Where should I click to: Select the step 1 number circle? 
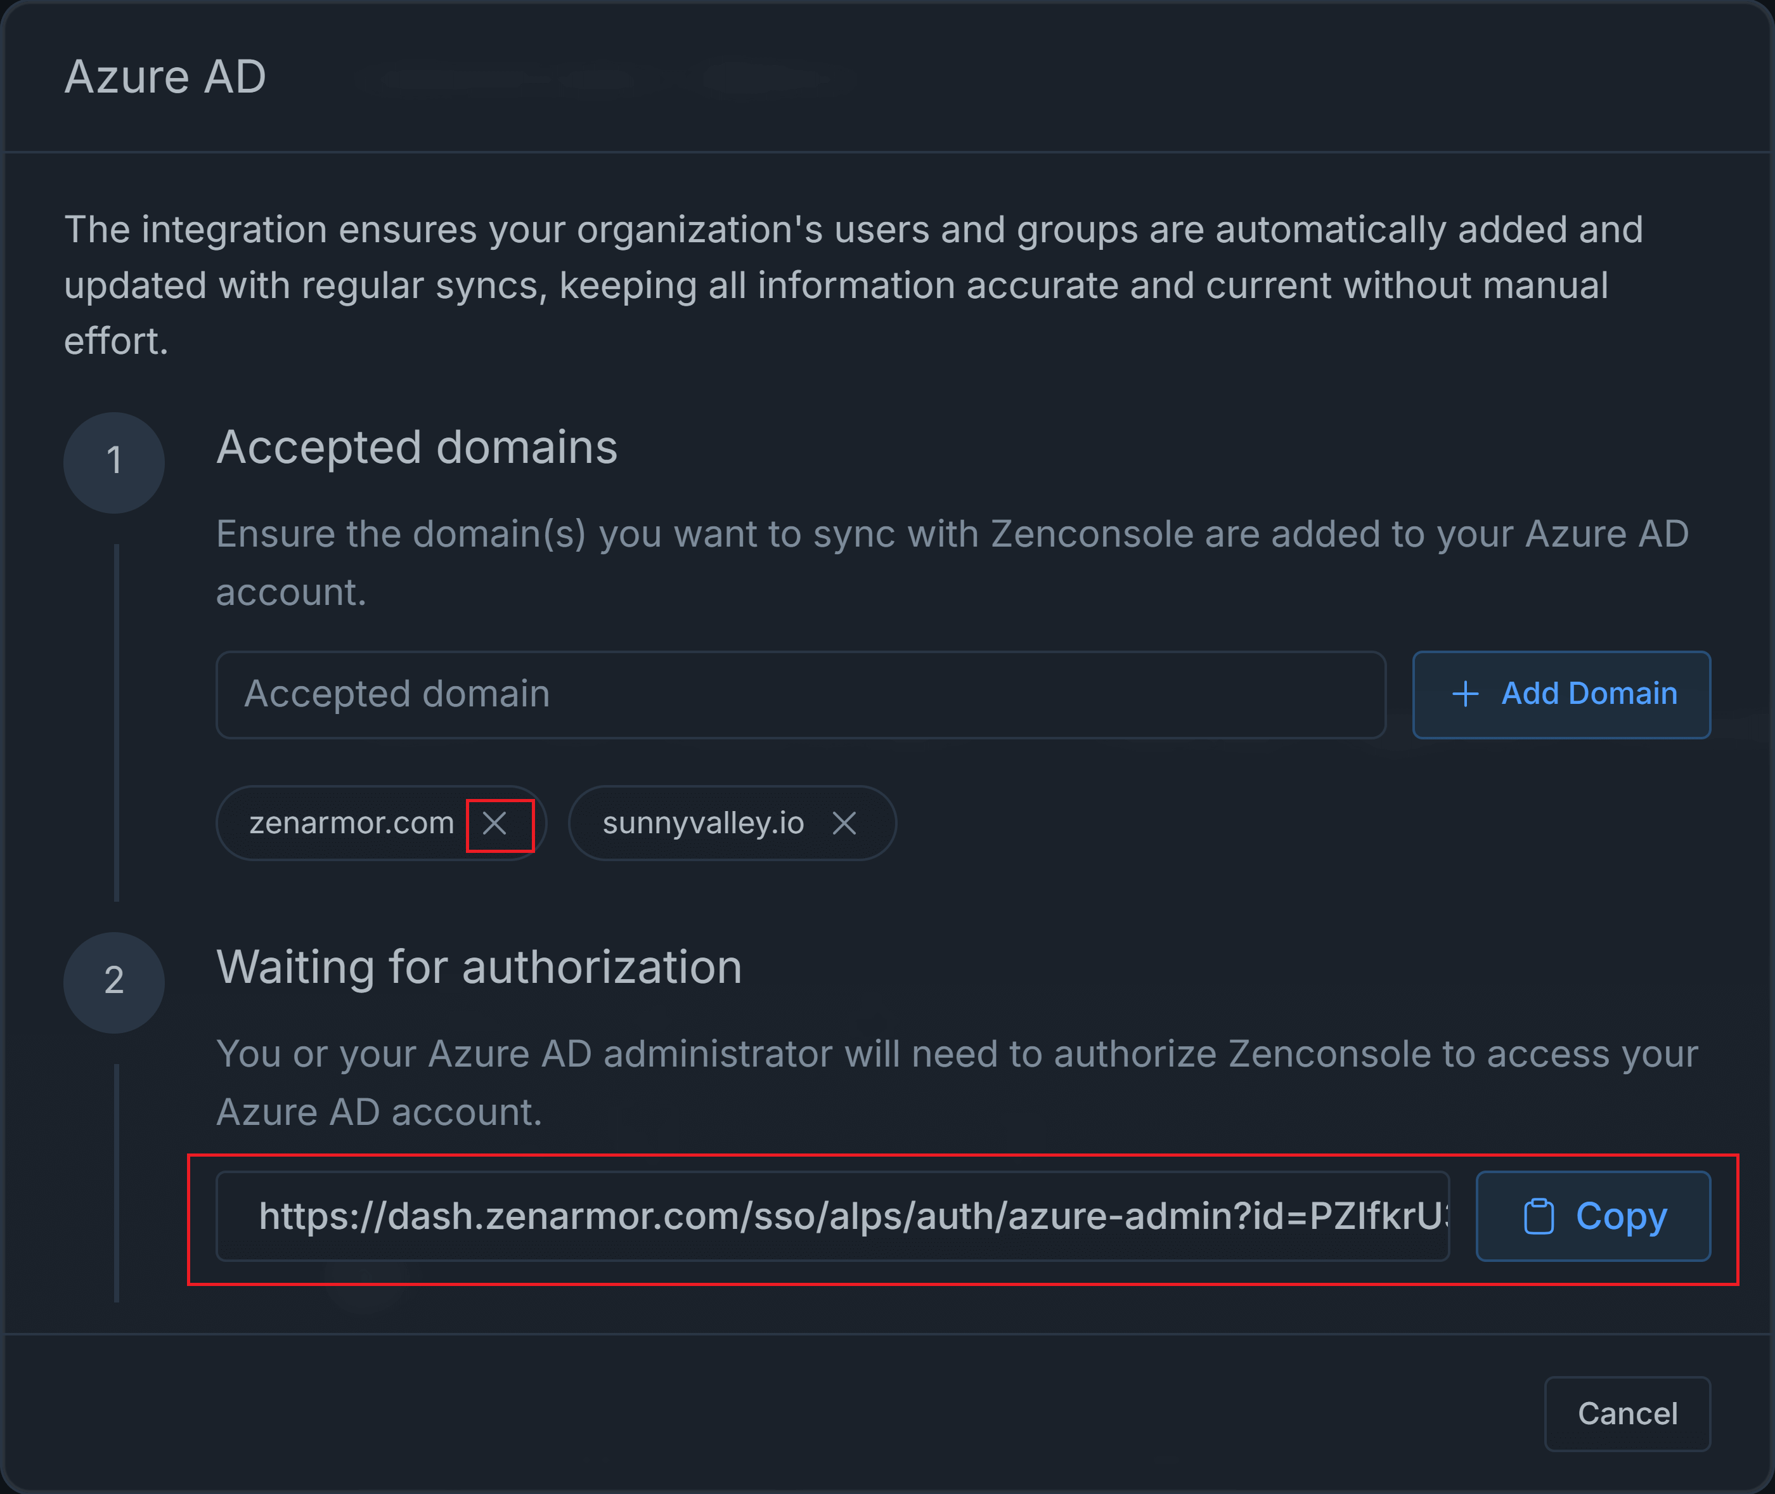coord(114,462)
